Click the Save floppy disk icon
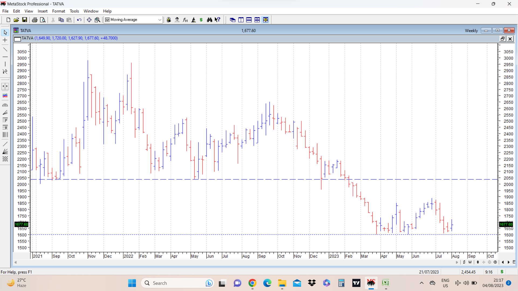The height and width of the screenshot is (291, 518). [25, 20]
